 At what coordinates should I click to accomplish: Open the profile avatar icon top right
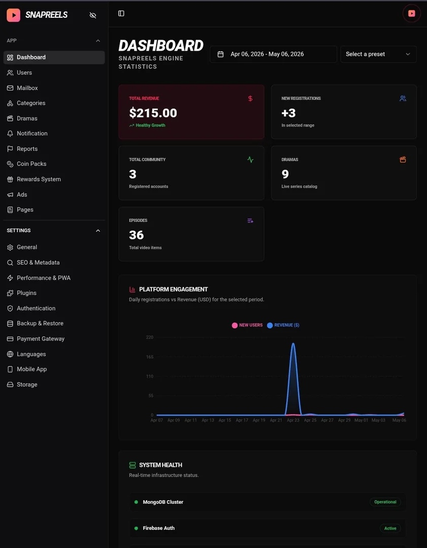click(x=412, y=13)
